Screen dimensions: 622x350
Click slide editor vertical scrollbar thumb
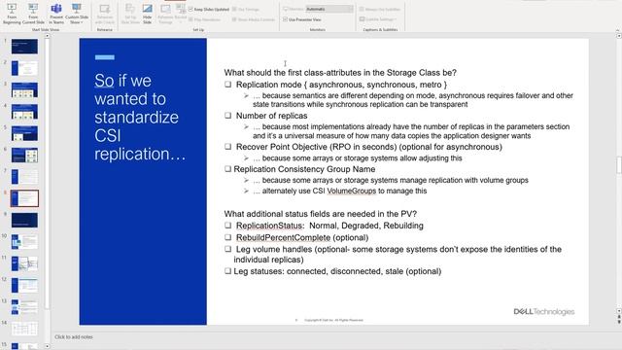click(x=619, y=165)
